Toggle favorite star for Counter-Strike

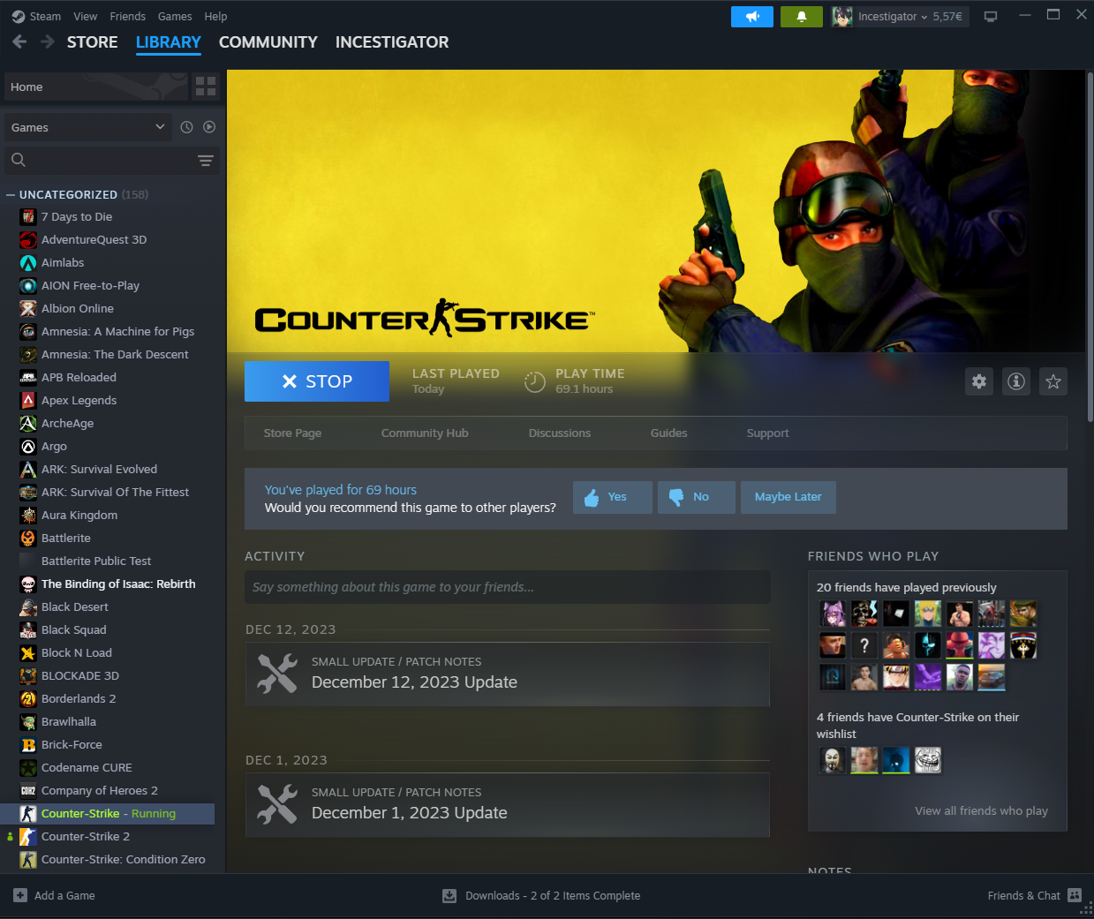click(1053, 381)
